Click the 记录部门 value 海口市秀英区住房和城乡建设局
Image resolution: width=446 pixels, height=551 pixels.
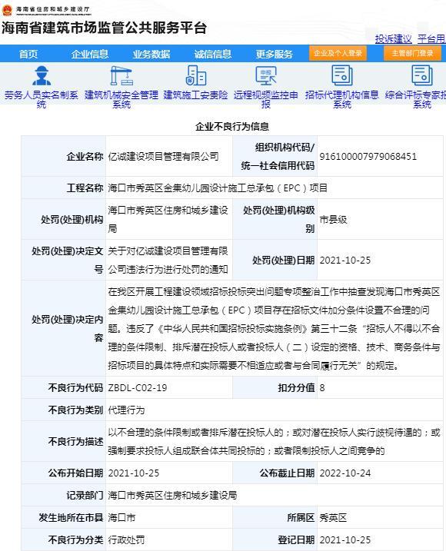pos(172,496)
